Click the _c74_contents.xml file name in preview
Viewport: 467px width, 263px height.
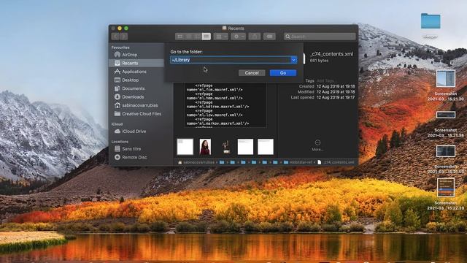coord(331,54)
